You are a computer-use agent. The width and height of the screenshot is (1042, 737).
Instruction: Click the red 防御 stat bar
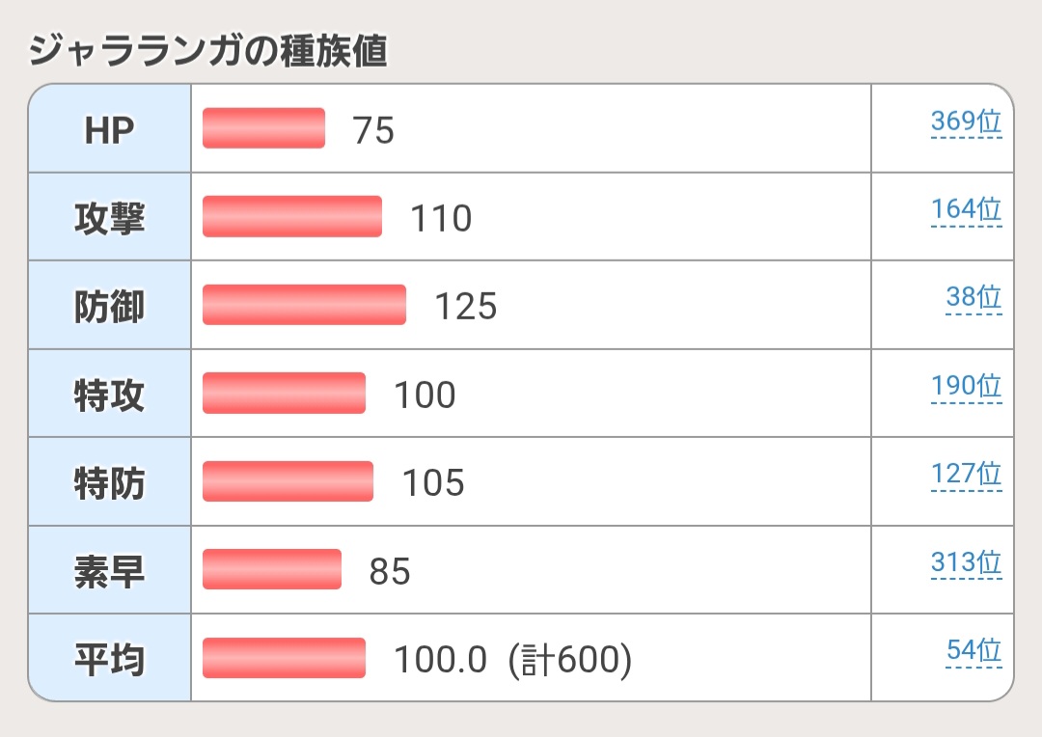point(304,305)
